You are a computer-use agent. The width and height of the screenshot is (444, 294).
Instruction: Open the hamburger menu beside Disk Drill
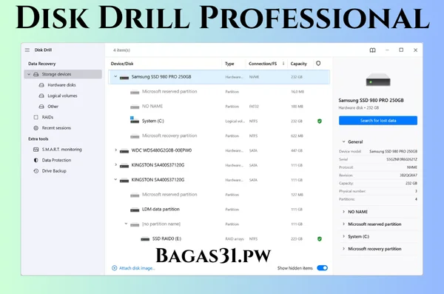tap(27, 50)
